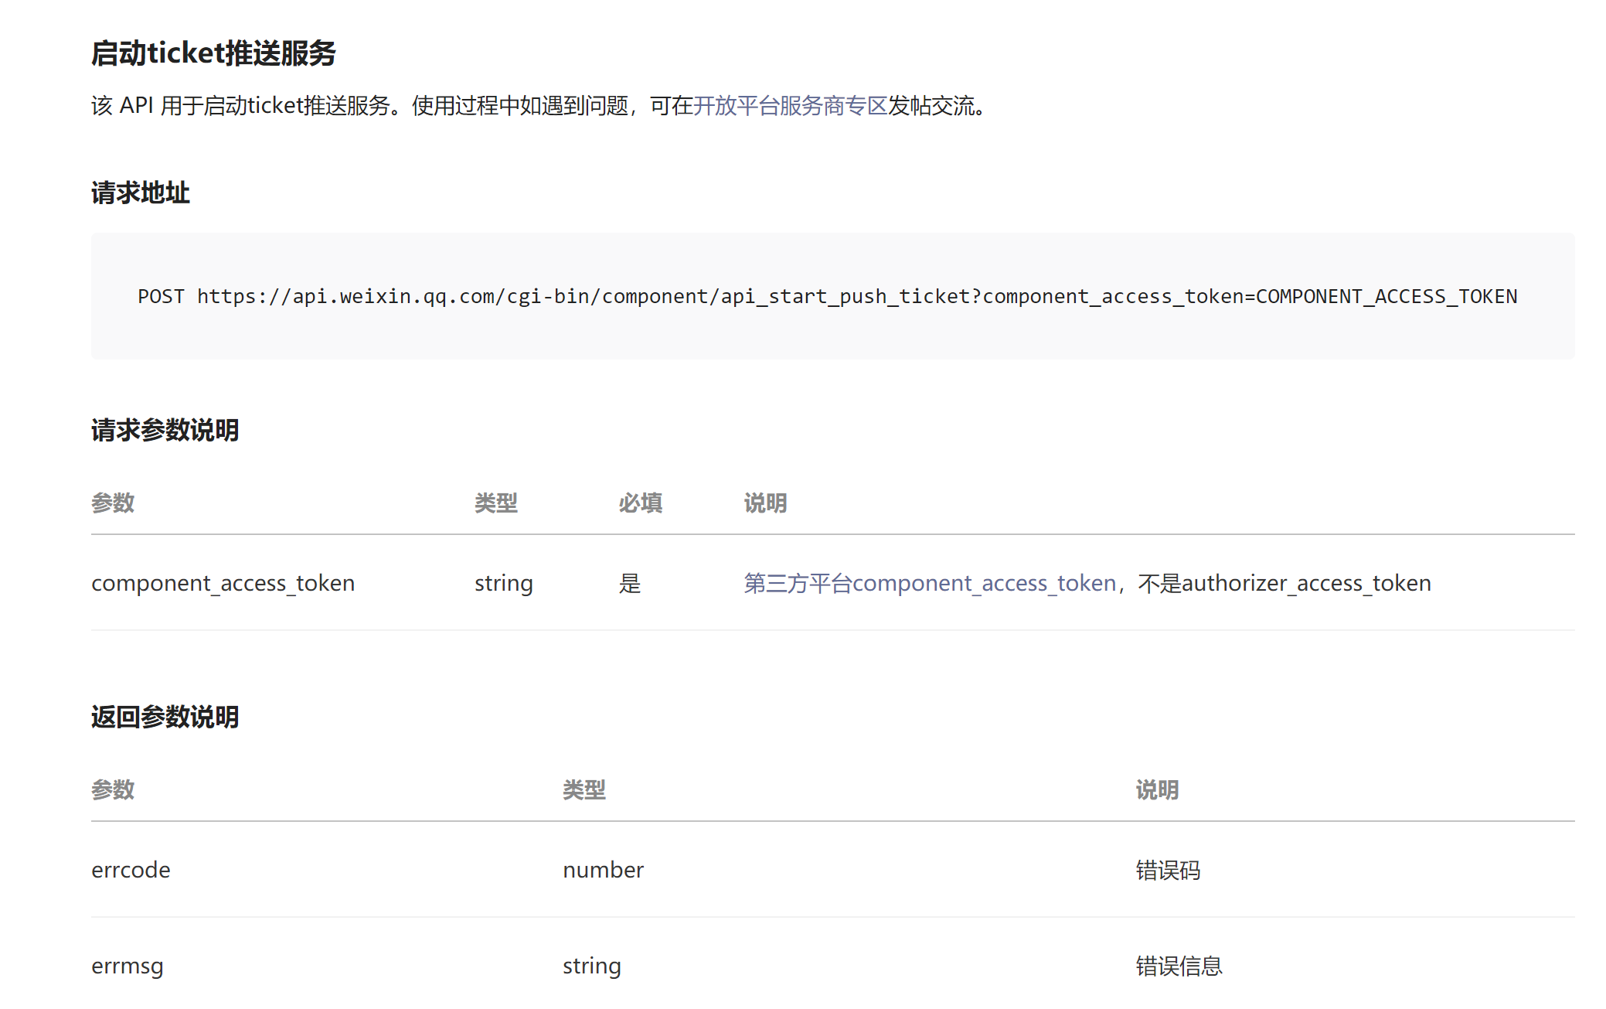Viewport: 1606px width, 1009px height.
Task: Click the errmsg parameter cell
Action: 128,966
